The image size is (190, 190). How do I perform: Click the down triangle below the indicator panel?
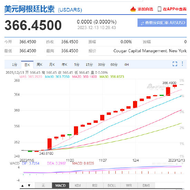[x=29, y=186]
